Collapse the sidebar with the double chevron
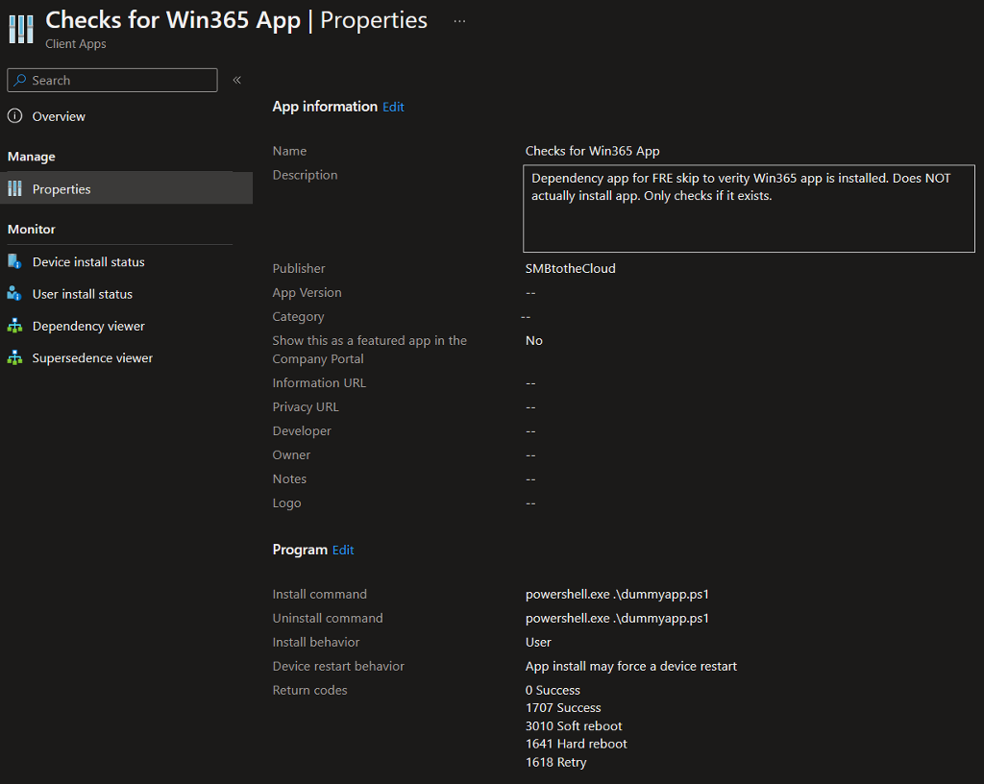Viewport: 984px width, 784px height. [236, 81]
